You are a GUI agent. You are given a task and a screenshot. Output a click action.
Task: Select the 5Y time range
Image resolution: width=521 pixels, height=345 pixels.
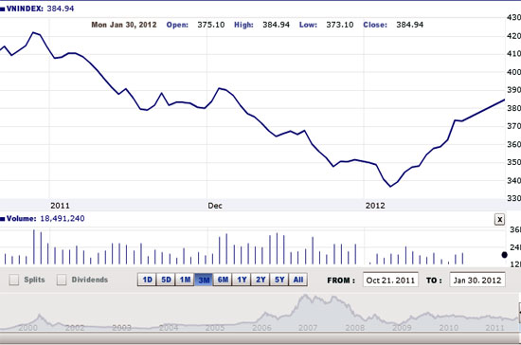pos(279,280)
